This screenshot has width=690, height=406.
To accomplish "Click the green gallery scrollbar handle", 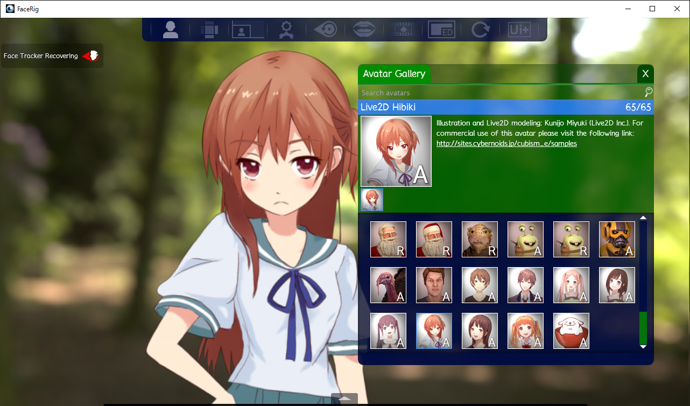I will [643, 328].
